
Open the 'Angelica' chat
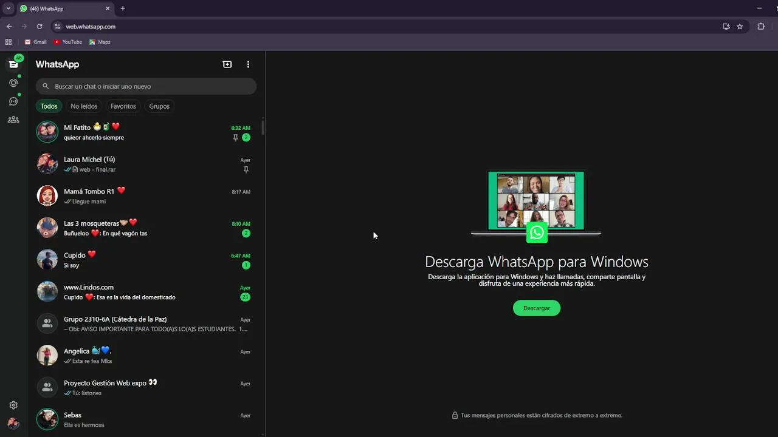146,356
